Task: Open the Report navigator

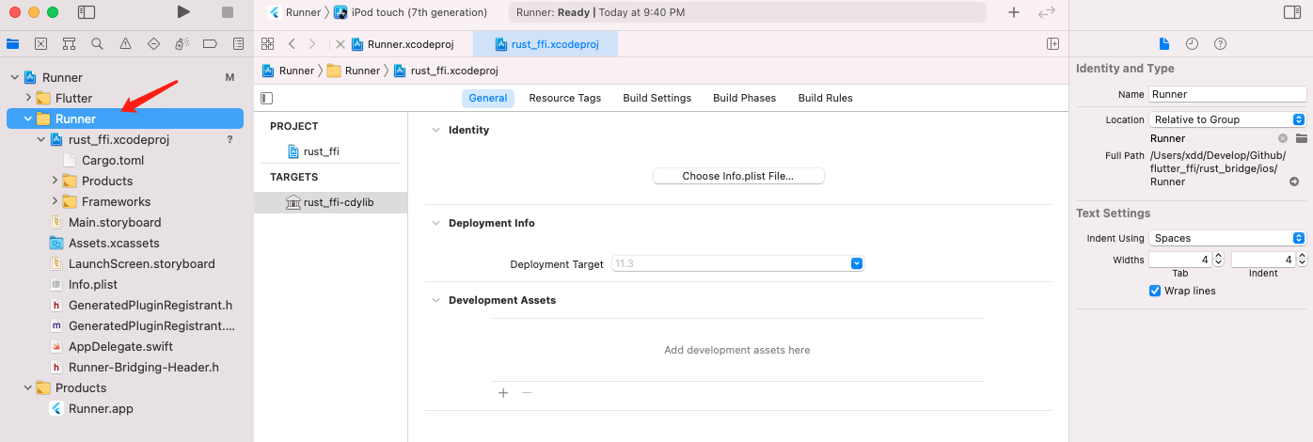Action: pos(239,43)
